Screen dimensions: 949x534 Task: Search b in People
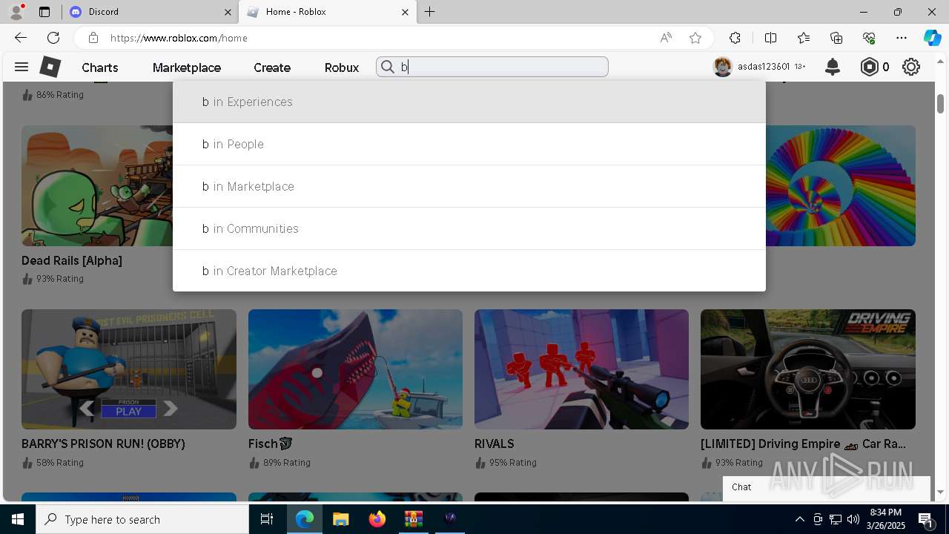(469, 144)
